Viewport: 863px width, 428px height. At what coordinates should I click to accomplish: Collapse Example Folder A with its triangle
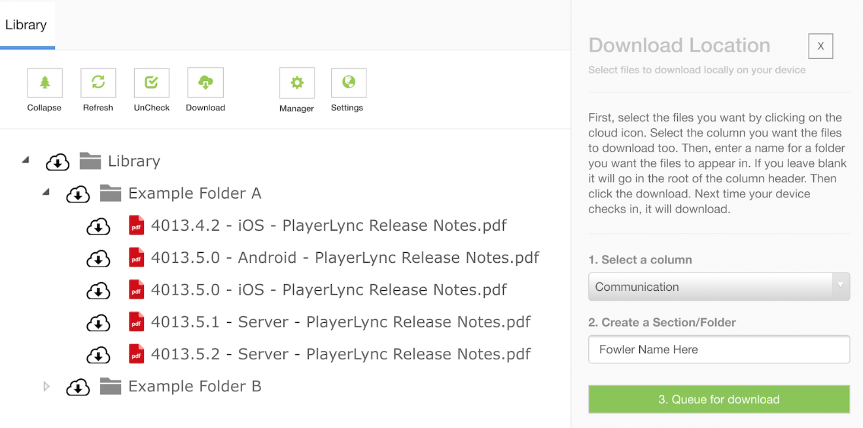[x=46, y=192]
